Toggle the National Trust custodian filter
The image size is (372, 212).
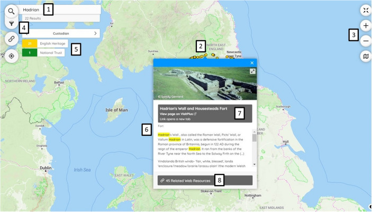pos(43,53)
